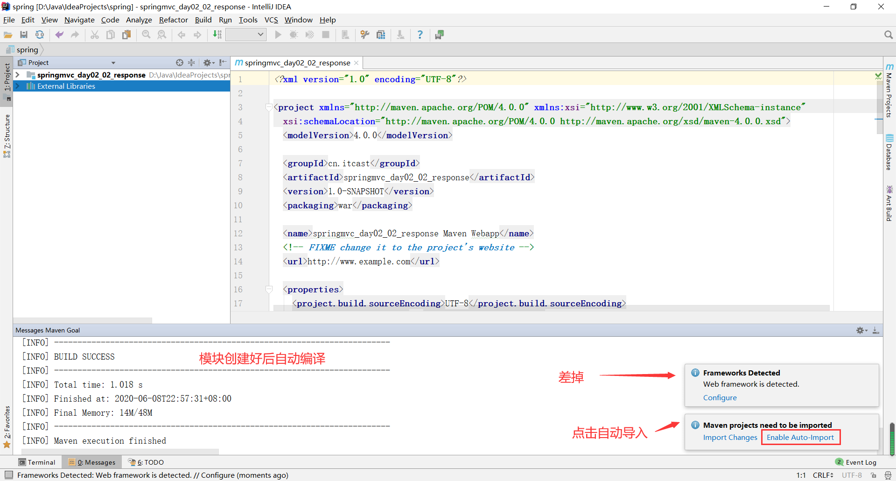The height and width of the screenshot is (481, 896).
Task: Click the Save All floppy disk icon
Action: coord(24,35)
